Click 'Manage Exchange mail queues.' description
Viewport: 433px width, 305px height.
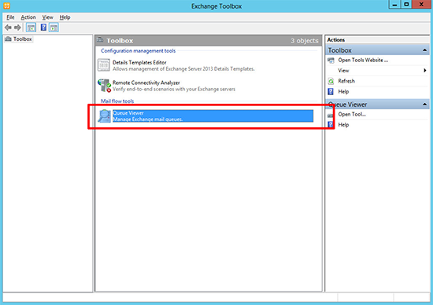(148, 119)
